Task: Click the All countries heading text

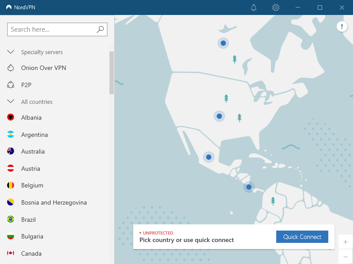Action: click(37, 102)
